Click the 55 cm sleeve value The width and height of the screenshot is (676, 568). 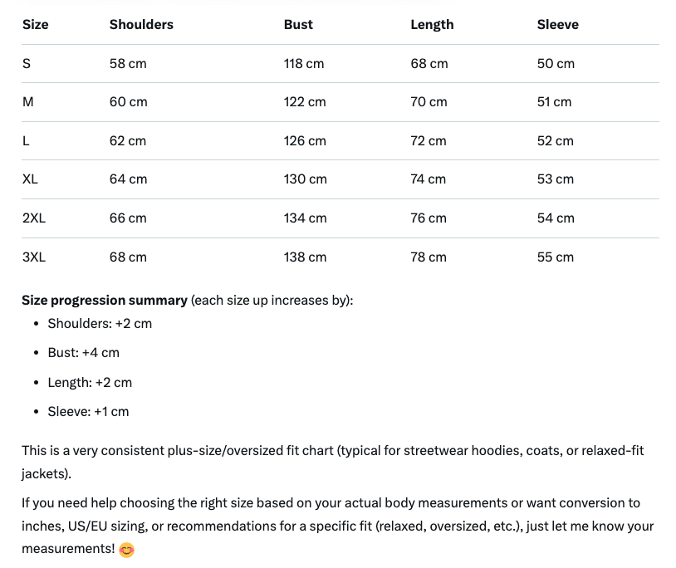[556, 257]
